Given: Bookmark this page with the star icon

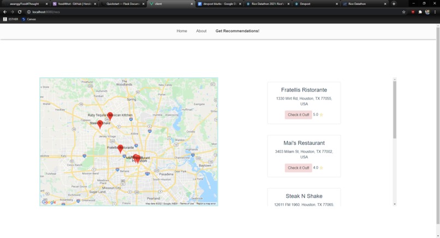Looking at the screenshot, I should click(x=403, y=12).
